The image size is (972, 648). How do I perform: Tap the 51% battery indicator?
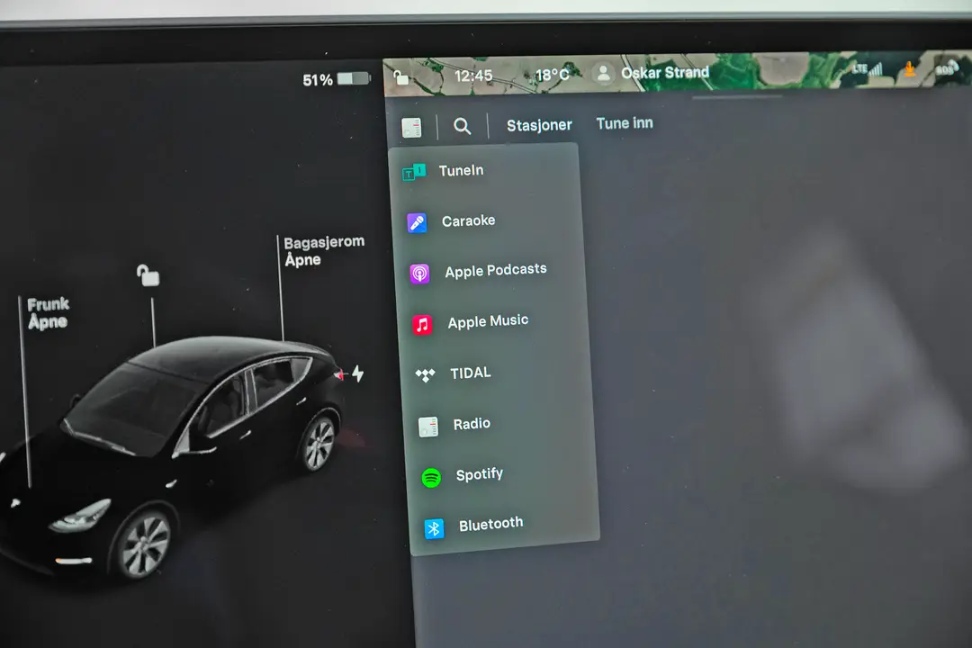336,79
